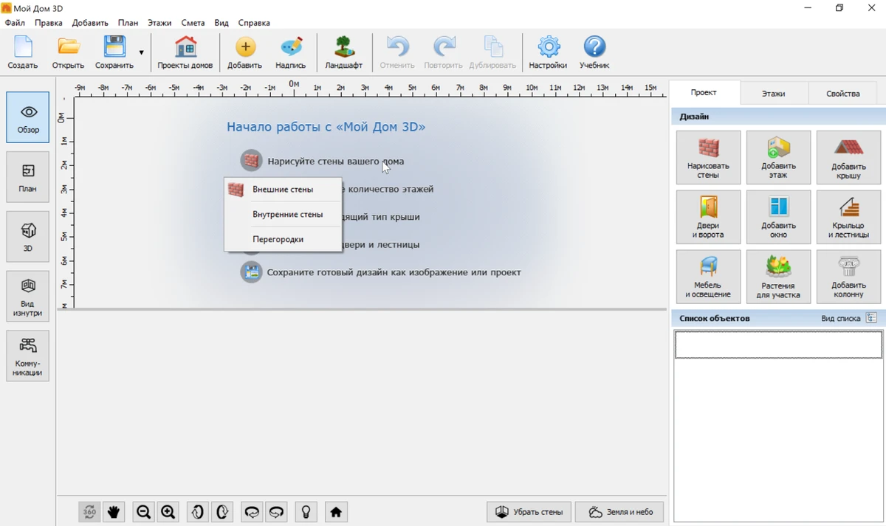Open the Учебник help icon
Screen dimensions: 886x526
coord(594,52)
